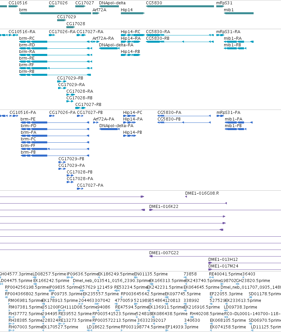Screen dimensions: 281x332
Task: Click the brm gene label
Action: click(x=23, y=10)
